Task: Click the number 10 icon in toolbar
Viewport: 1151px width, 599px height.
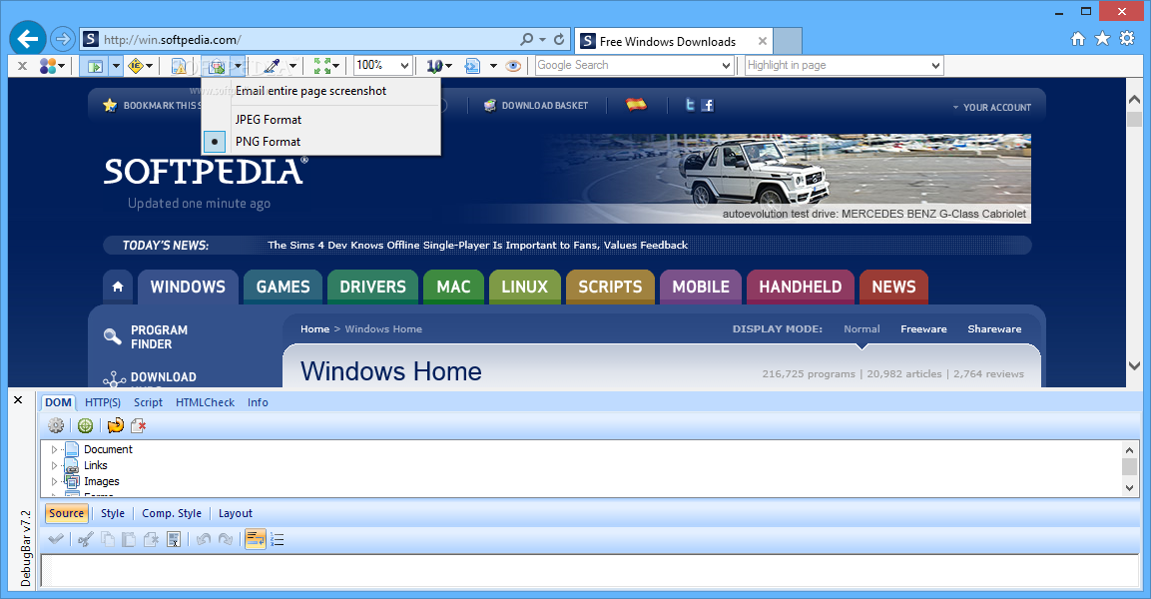Action: pyautogui.click(x=434, y=66)
